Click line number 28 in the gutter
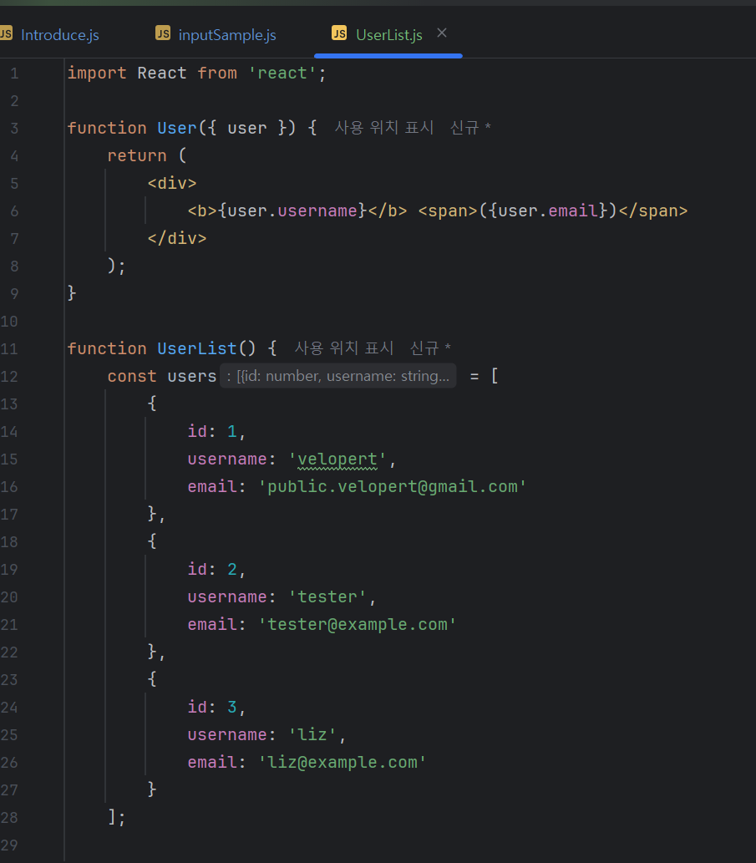 click(9, 817)
